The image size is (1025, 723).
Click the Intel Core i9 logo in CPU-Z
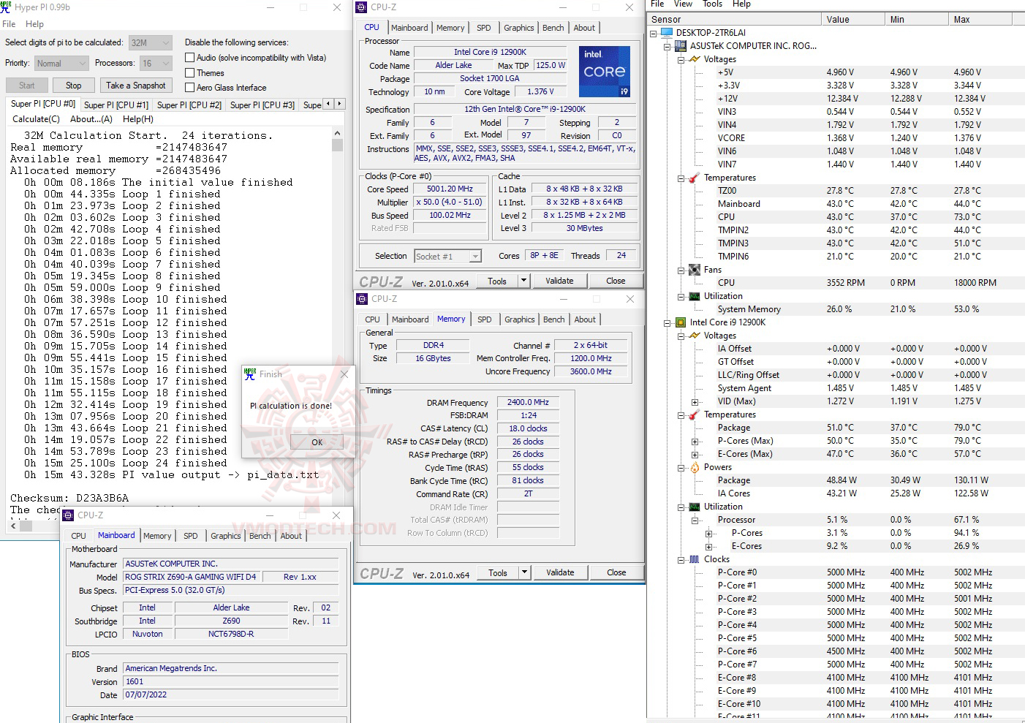(604, 71)
